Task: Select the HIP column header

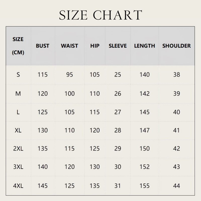Action: (x=95, y=46)
